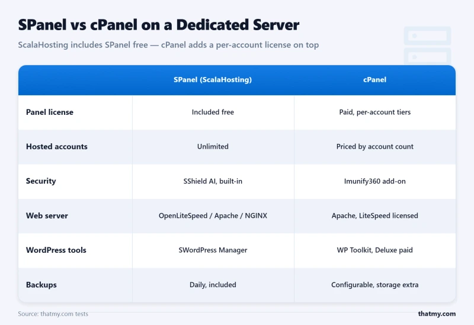Click the 'Daily, included' cell
Image resolution: width=474 pixels, height=325 pixels.
(x=213, y=285)
